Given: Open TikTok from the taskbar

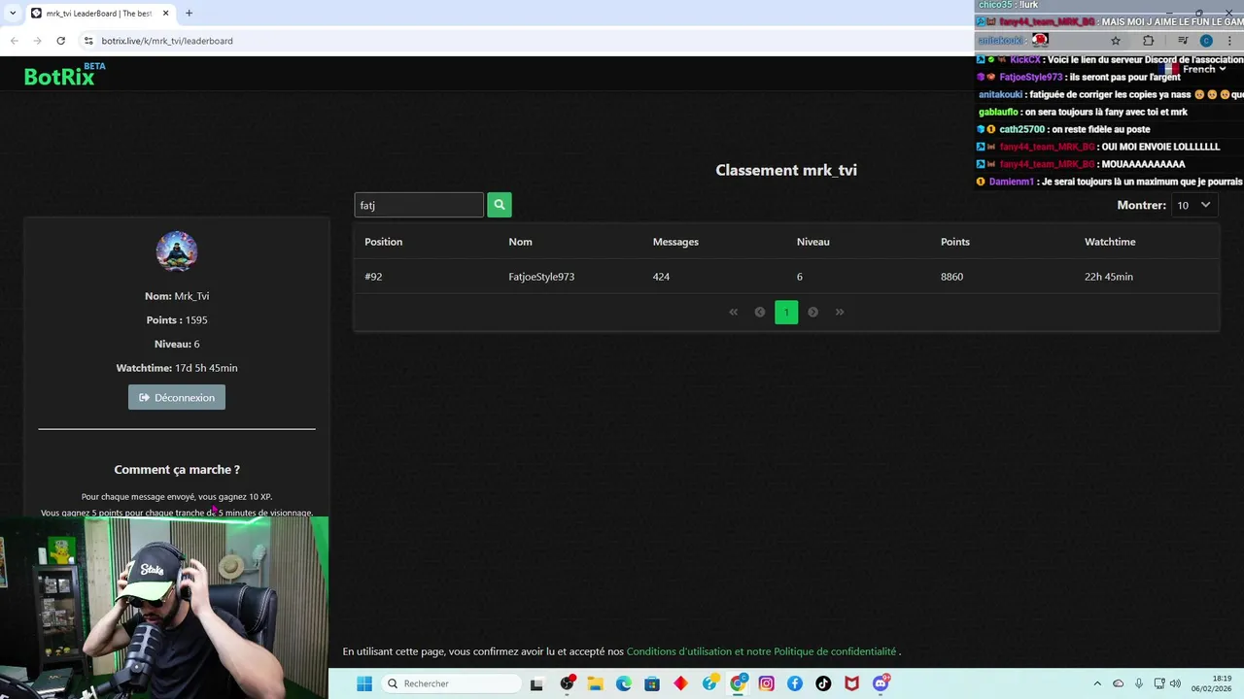Looking at the screenshot, I should coord(824,683).
